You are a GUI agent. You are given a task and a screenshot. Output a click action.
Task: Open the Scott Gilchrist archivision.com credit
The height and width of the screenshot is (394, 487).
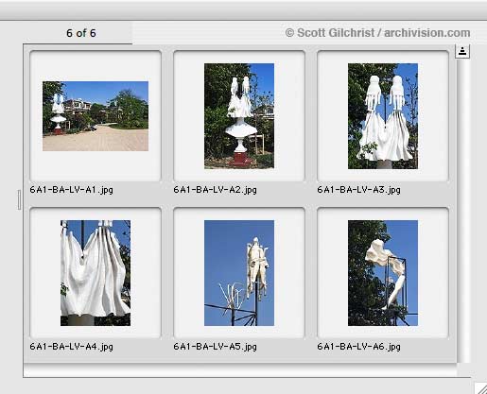377,33
